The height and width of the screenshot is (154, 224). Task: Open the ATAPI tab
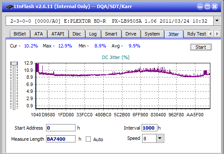click(x=58, y=34)
